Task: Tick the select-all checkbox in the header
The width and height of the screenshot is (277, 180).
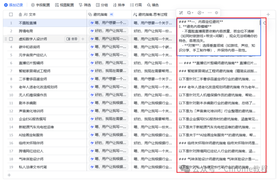Action: tap(11, 14)
